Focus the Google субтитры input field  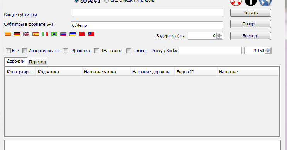tap(147, 13)
